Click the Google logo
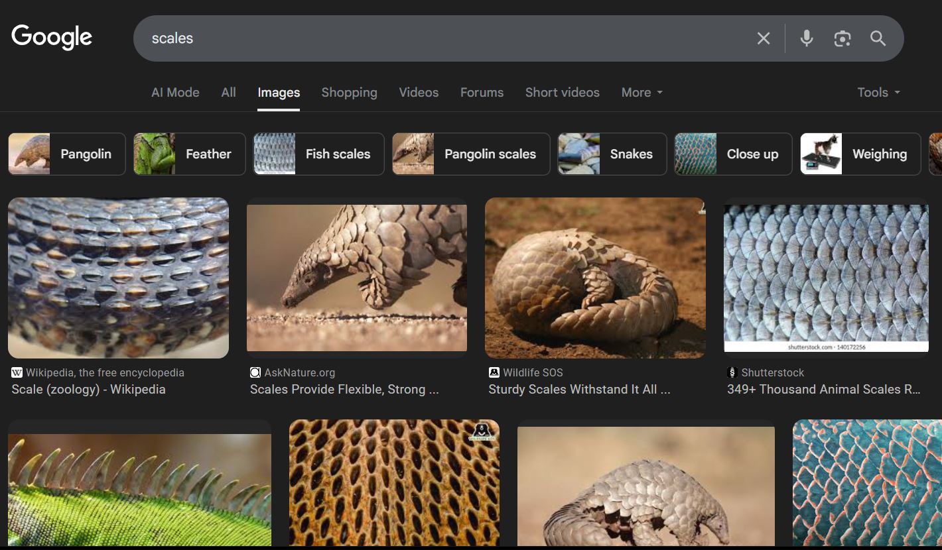942x550 pixels. coord(52,37)
